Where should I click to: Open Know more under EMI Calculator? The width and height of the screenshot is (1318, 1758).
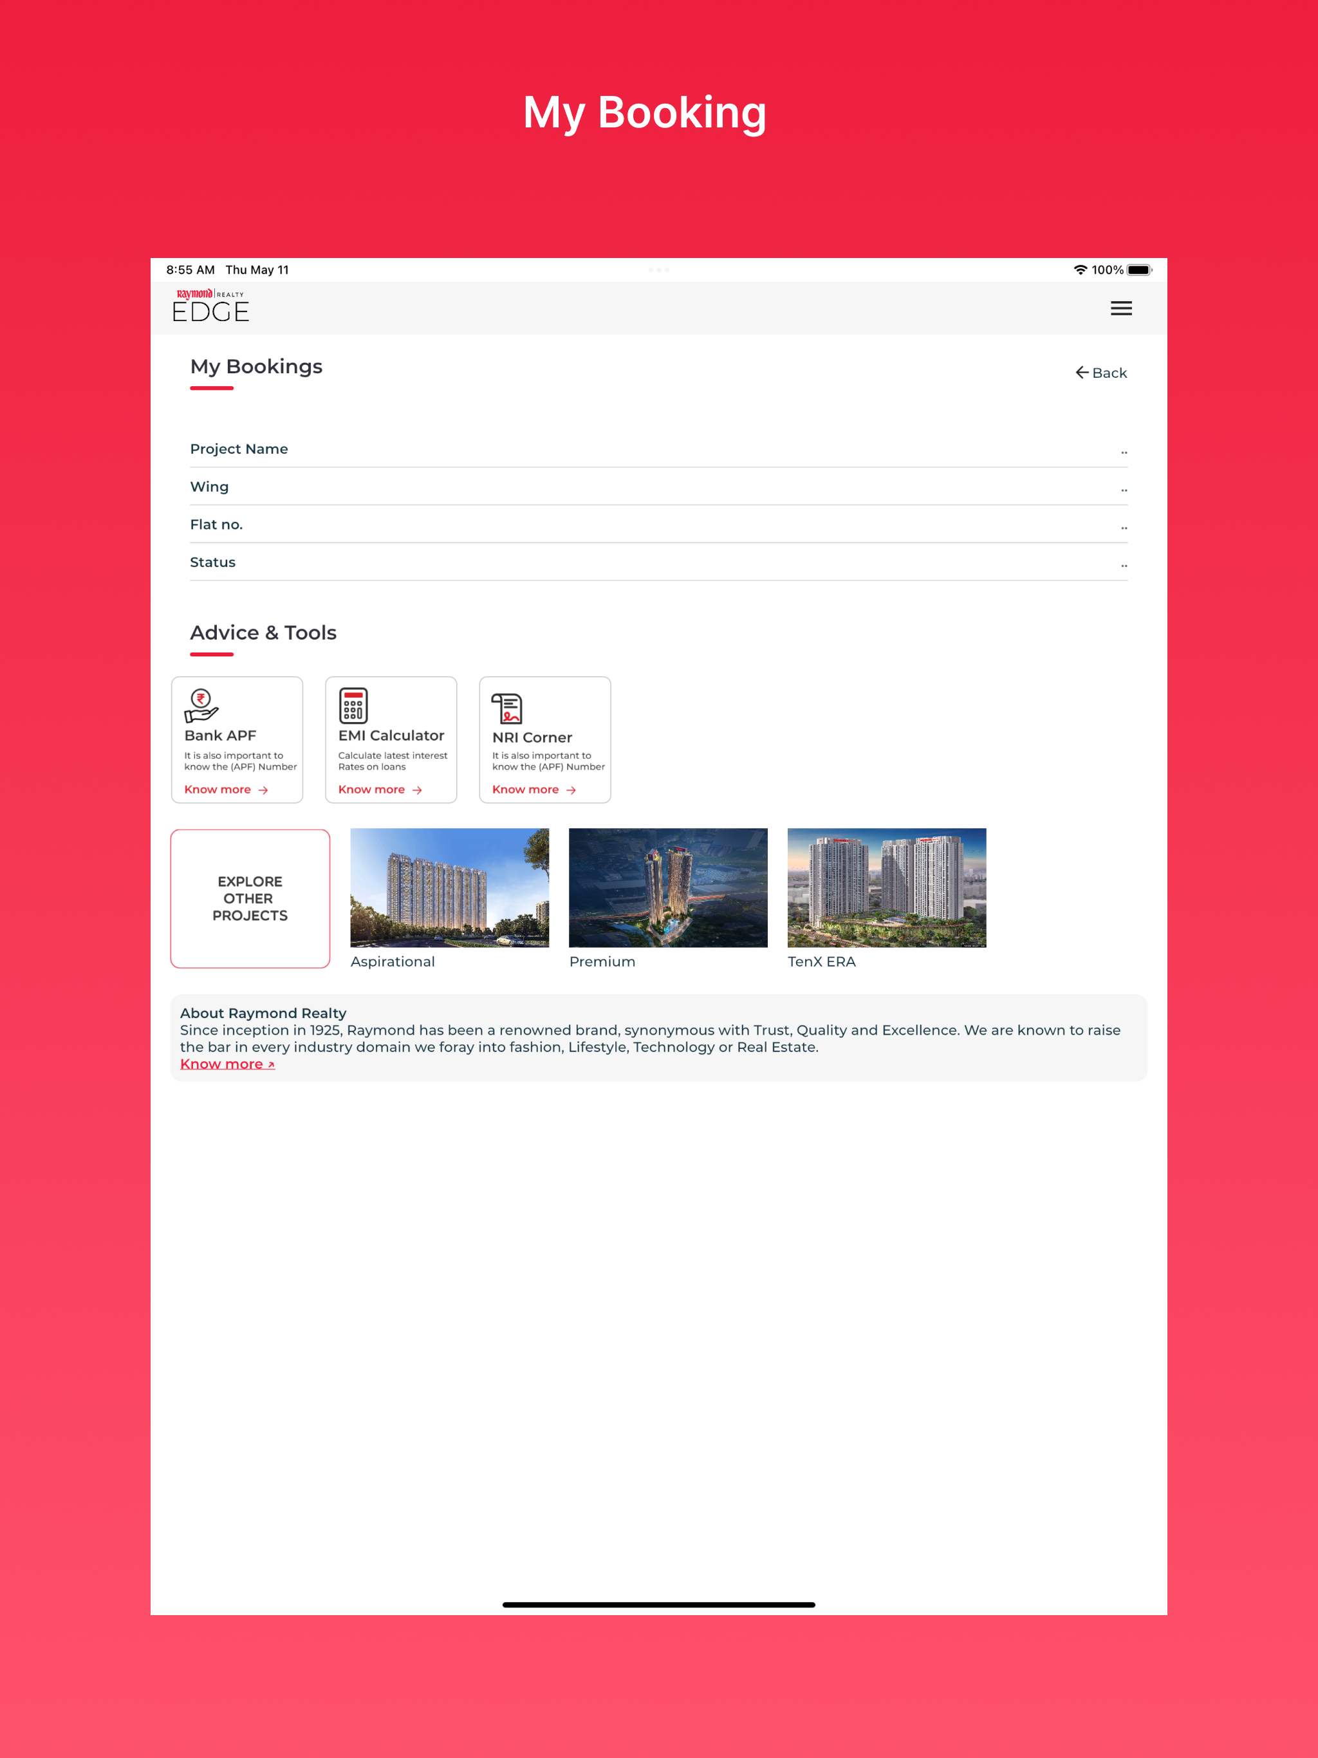pyautogui.click(x=380, y=789)
